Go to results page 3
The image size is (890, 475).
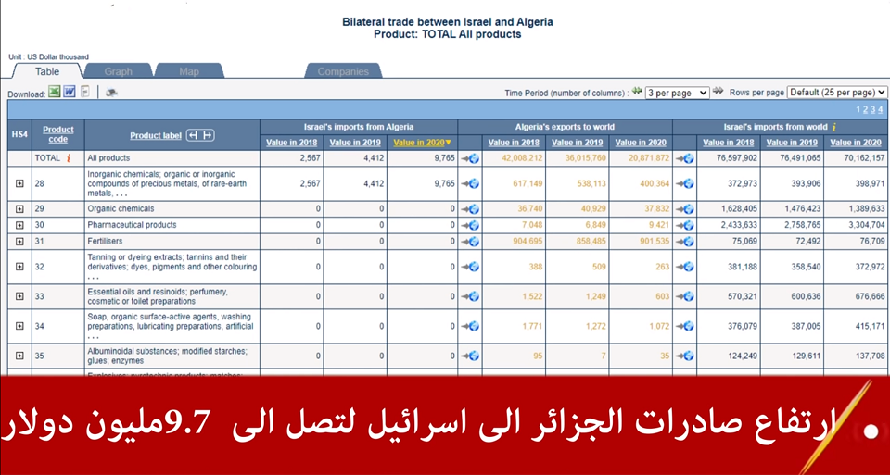click(873, 110)
